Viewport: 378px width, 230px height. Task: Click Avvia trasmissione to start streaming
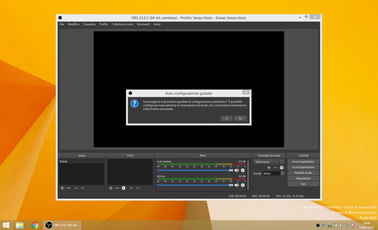pyautogui.click(x=303, y=162)
